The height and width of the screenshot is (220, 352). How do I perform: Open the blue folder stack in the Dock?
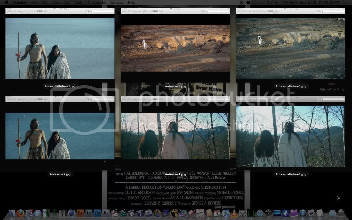point(332,213)
